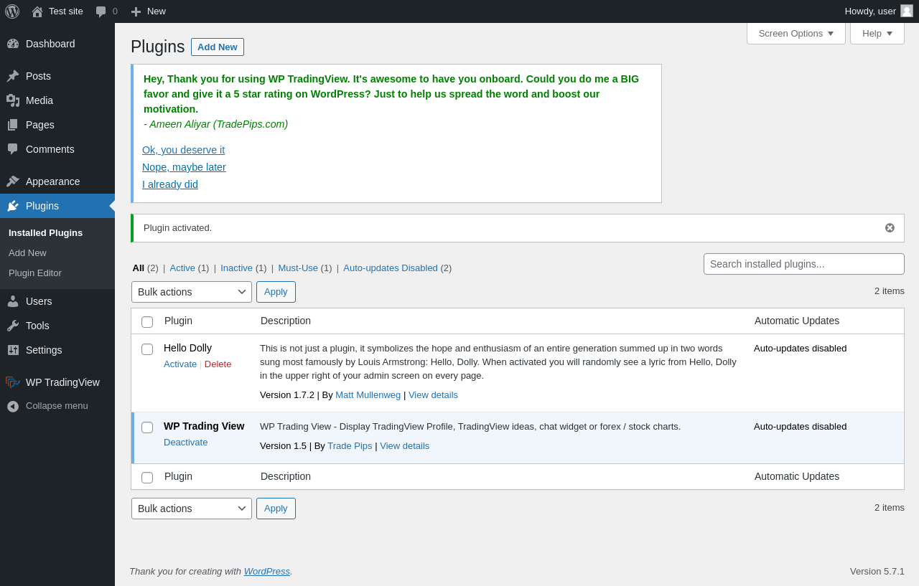Click the Appearance paintbrush icon
This screenshot has height=586, width=919.
(x=13, y=181)
